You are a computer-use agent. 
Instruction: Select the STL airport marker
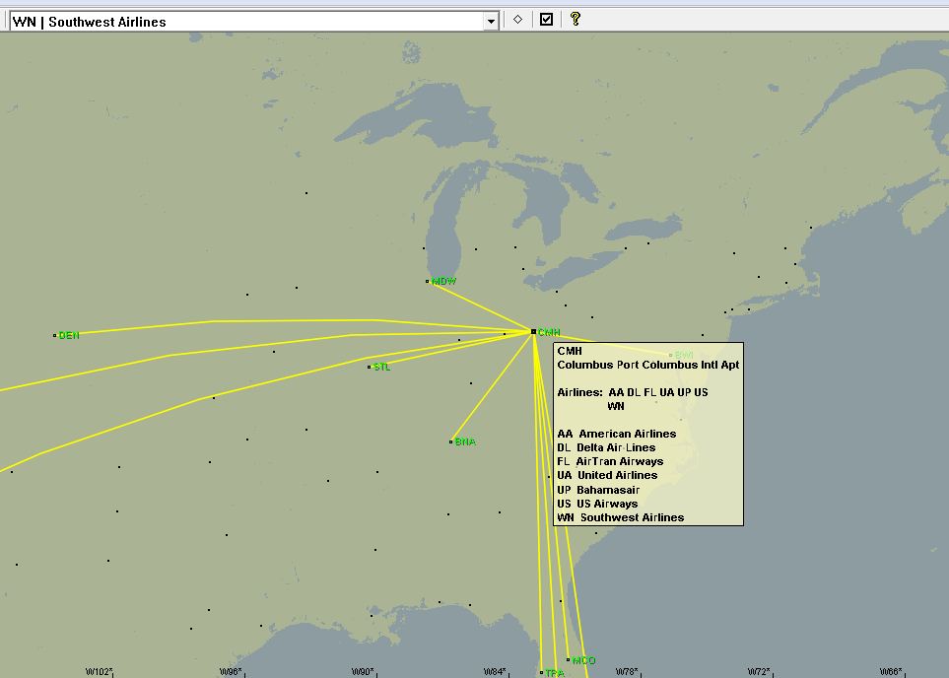click(370, 367)
